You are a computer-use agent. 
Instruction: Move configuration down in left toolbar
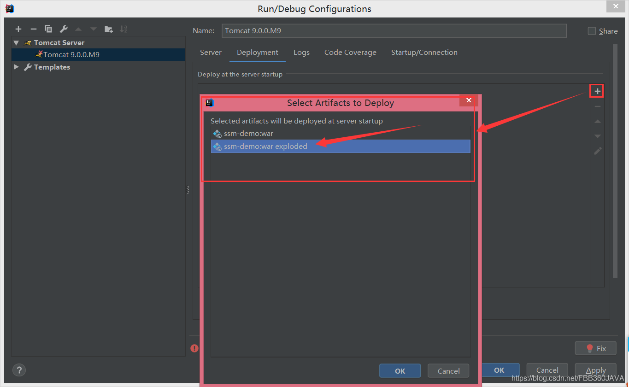point(94,29)
